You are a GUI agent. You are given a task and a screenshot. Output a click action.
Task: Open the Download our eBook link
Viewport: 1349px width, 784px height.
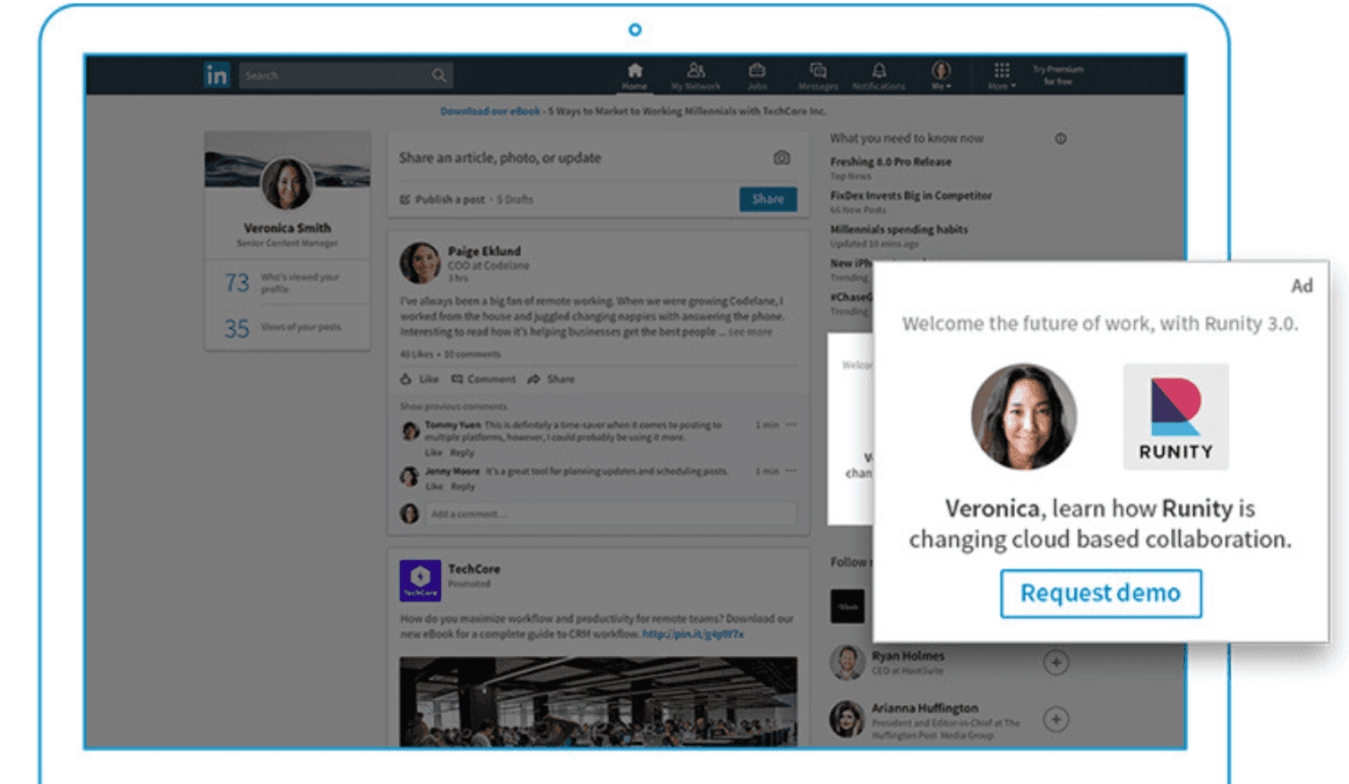click(x=490, y=111)
